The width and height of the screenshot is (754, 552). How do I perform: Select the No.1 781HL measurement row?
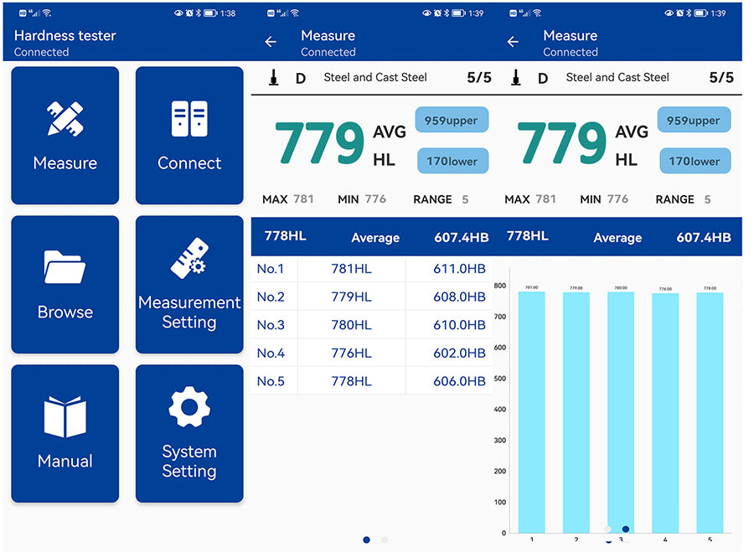tap(371, 269)
